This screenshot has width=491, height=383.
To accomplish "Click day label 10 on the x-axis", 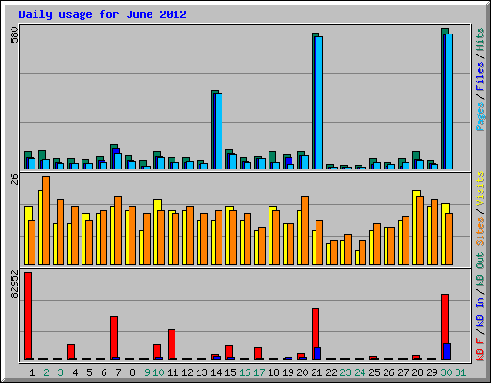I will click(158, 372).
